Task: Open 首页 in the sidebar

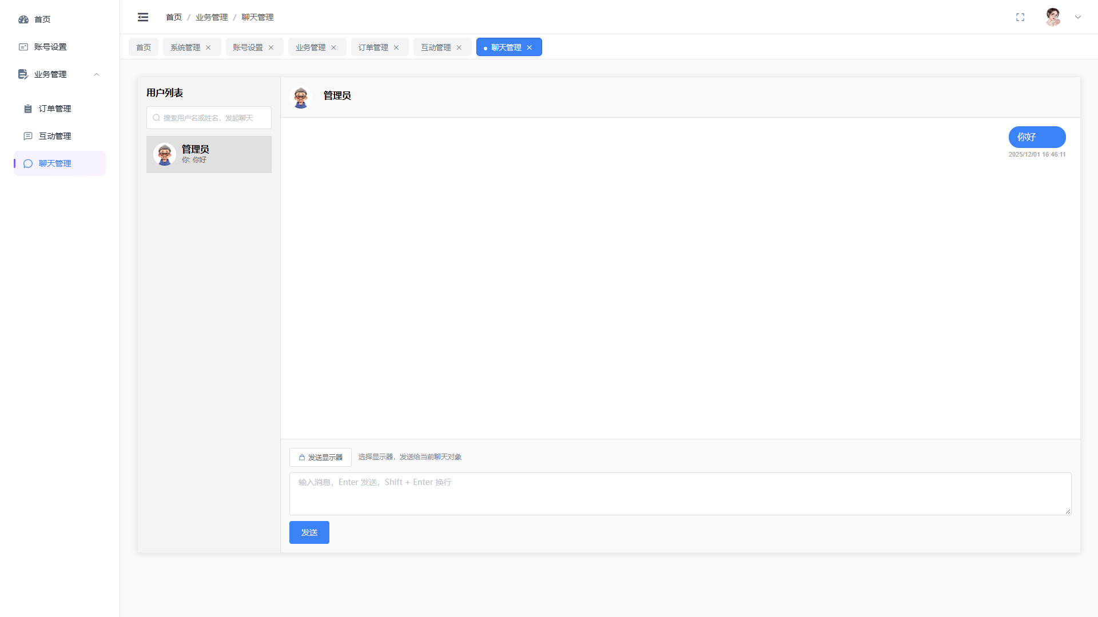Action: [60, 19]
